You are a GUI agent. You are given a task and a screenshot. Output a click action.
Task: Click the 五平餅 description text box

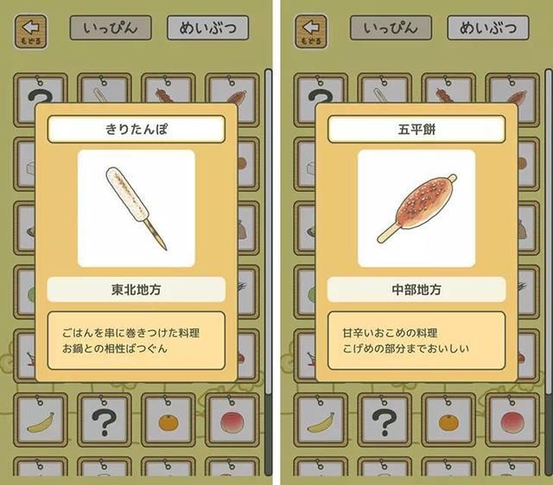point(416,341)
